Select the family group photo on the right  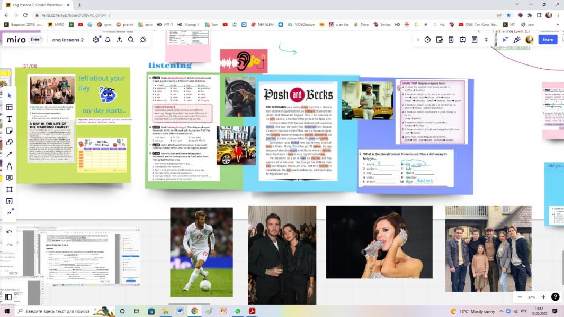[x=488, y=248]
